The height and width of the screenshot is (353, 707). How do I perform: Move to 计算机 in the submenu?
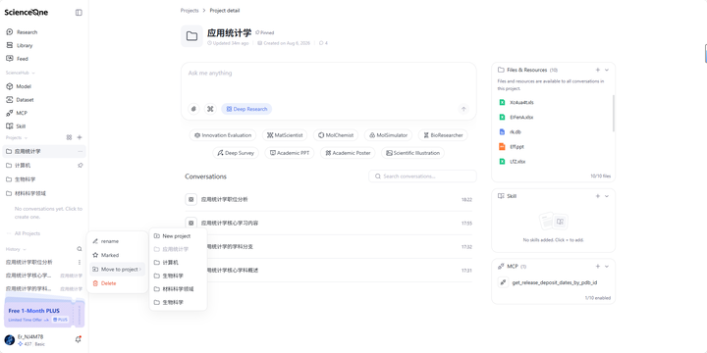(178, 263)
